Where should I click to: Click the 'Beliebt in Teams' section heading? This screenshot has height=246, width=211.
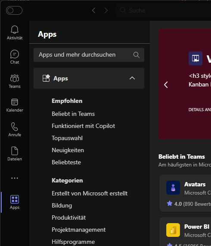coord(182,157)
